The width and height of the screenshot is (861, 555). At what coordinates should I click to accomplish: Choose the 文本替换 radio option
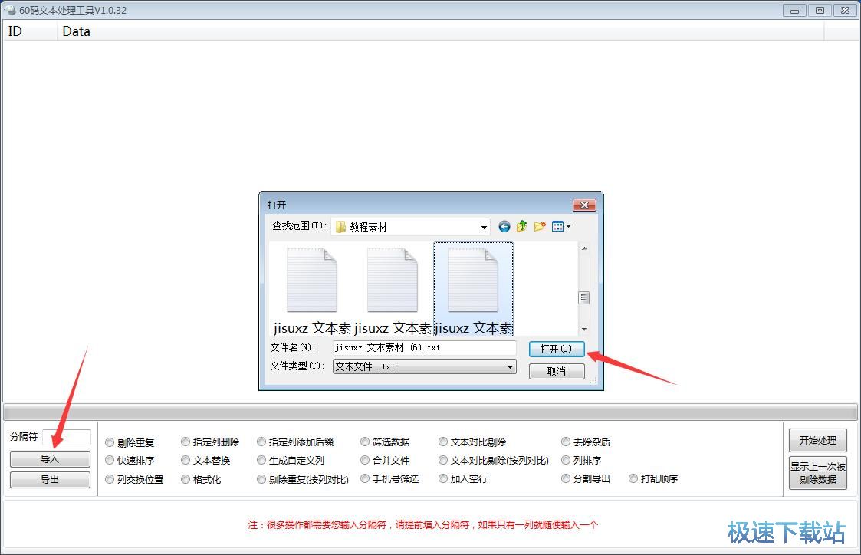click(x=186, y=461)
